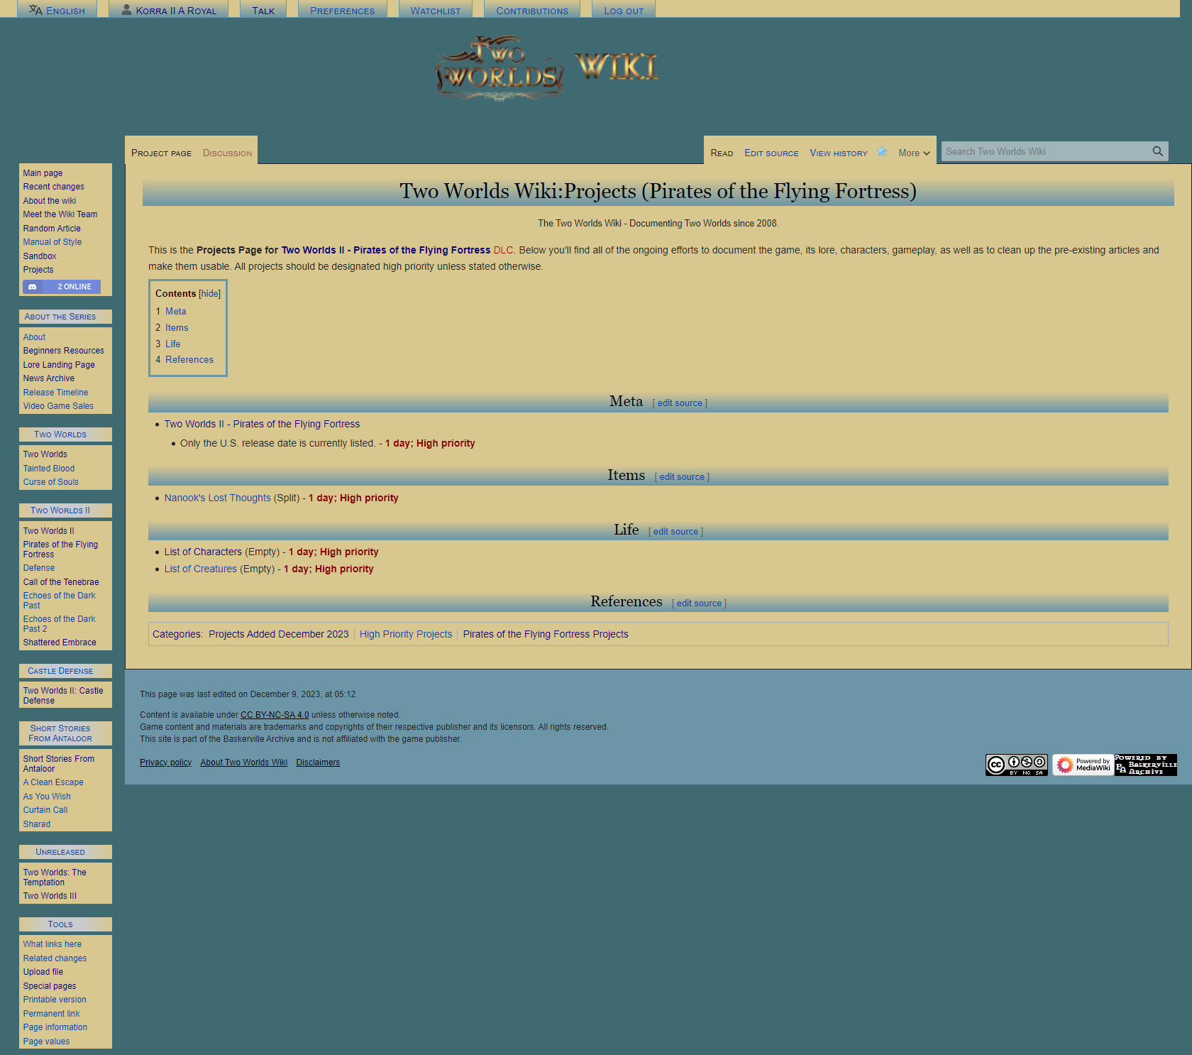1192x1055 pixels.
Task: Open Special pages tool
Action: (x=49, y=986)
